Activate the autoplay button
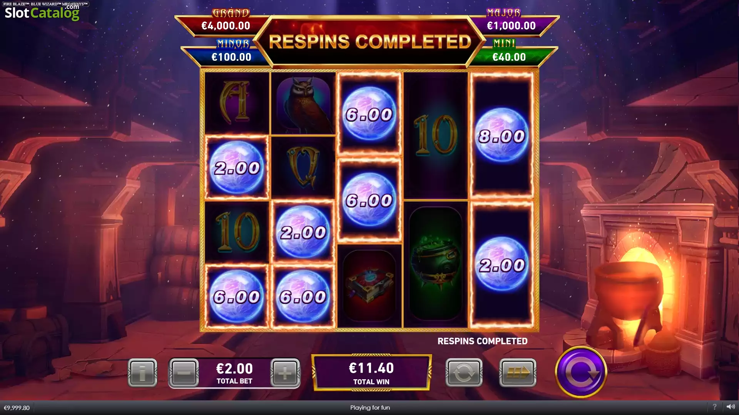 pyautogui.click(x=464, y=372)
